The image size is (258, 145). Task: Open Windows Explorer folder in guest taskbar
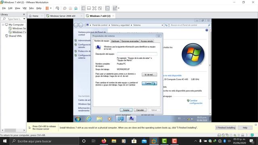(x=100, y=119)
